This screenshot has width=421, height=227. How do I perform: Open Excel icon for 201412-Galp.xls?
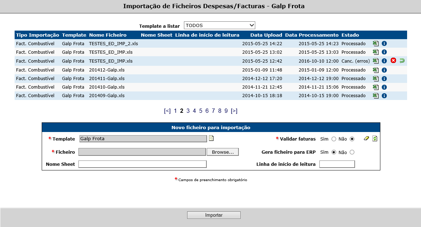(376, 70)
